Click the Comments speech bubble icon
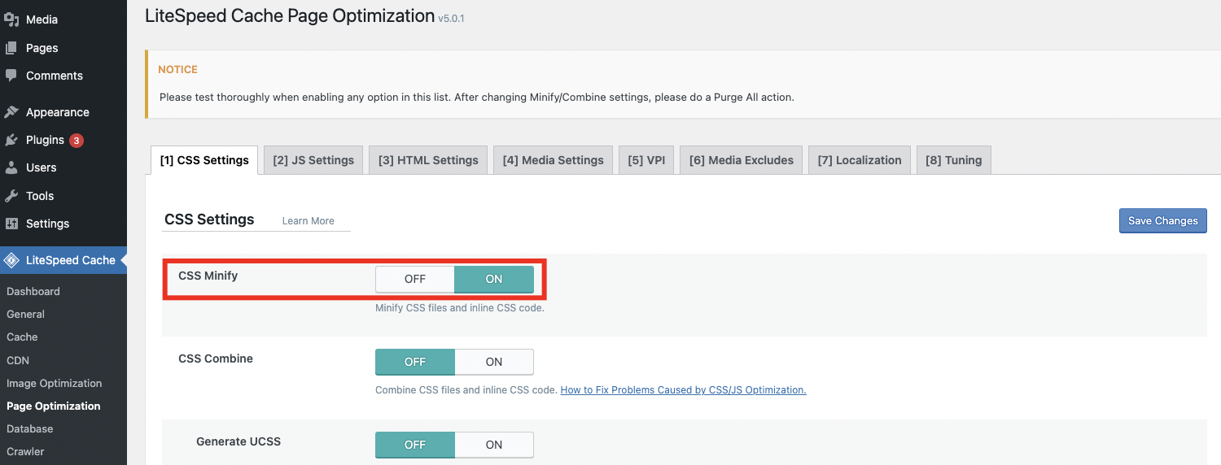This screenshot has width=1221, height=465. (x=11, y=76)
